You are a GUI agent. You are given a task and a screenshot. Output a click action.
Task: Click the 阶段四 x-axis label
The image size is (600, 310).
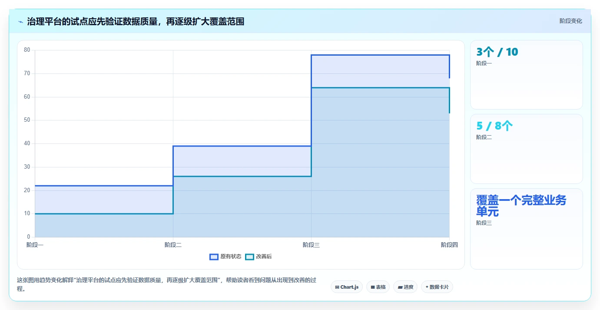(x=449, y=245)
